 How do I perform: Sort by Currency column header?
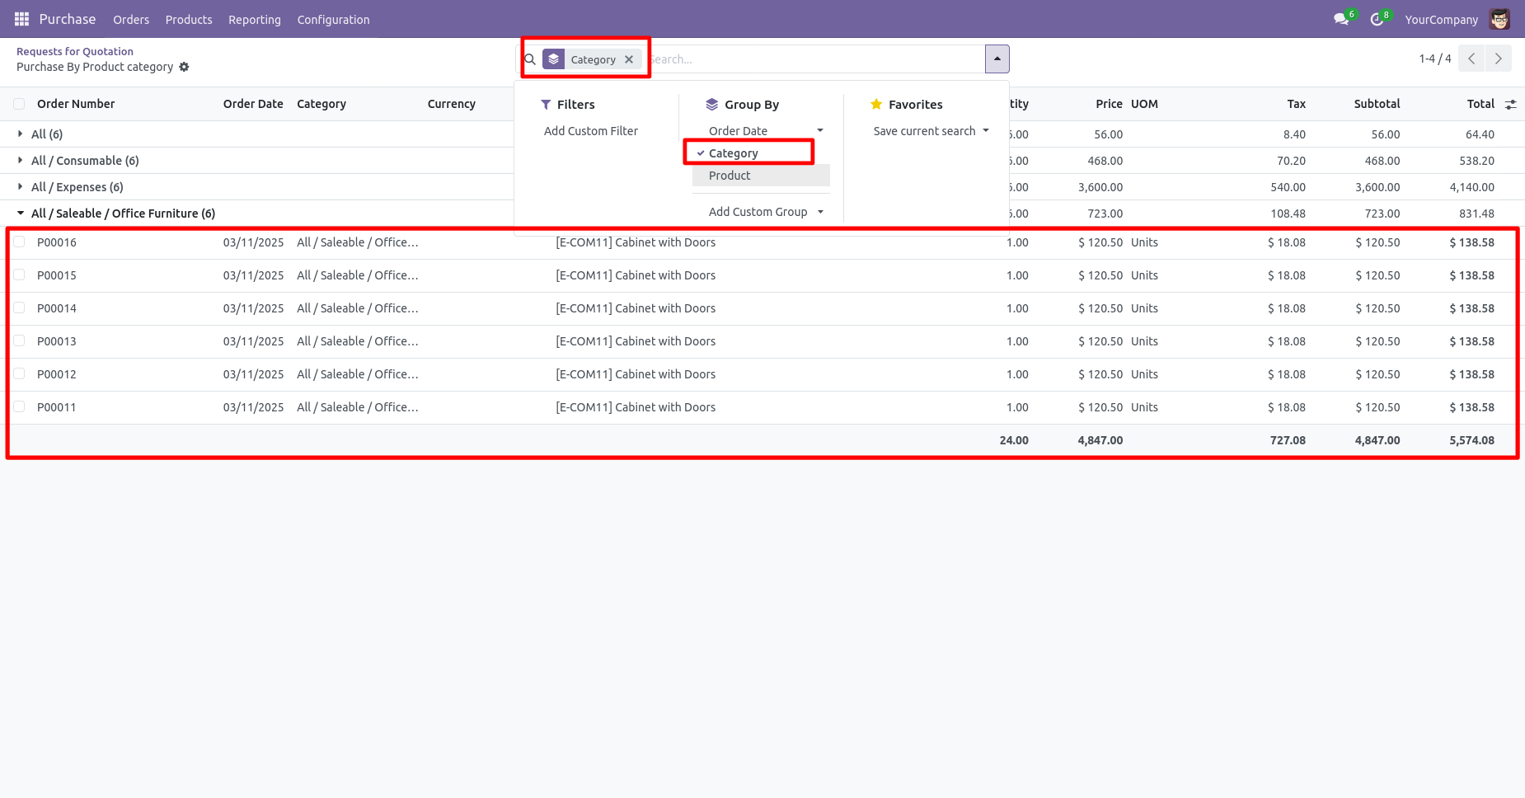pos(452,104)
